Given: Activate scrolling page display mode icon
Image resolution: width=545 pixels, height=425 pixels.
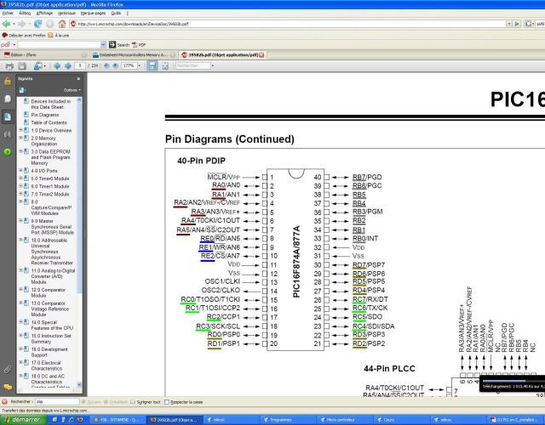Looking at the screenshot, I should tap(152, 66).
